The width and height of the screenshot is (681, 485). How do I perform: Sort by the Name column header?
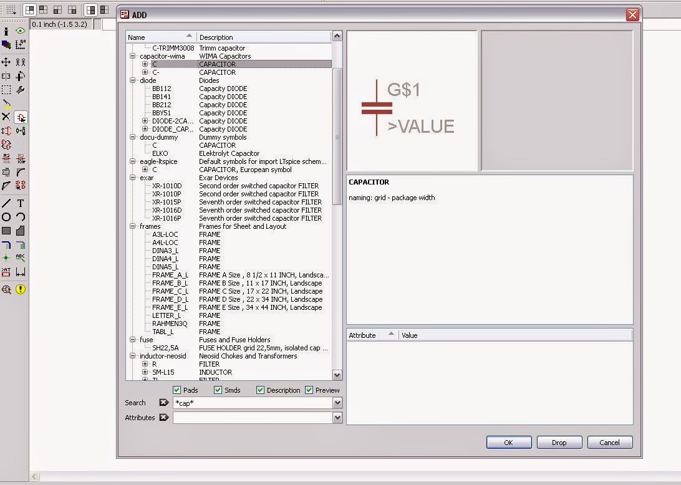point(161,37)
